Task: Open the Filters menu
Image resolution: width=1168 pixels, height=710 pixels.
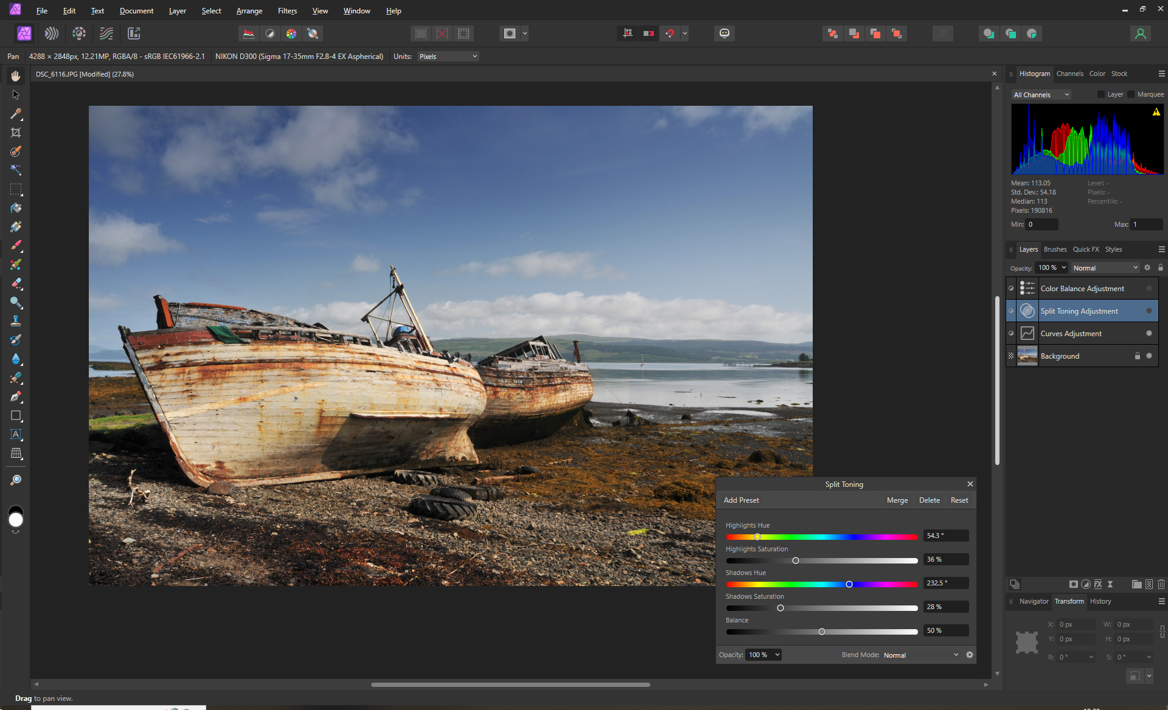Action: [x=287, y=11]
